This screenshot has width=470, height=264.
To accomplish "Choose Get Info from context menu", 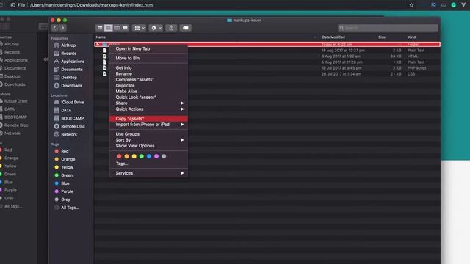I will 148,68.
